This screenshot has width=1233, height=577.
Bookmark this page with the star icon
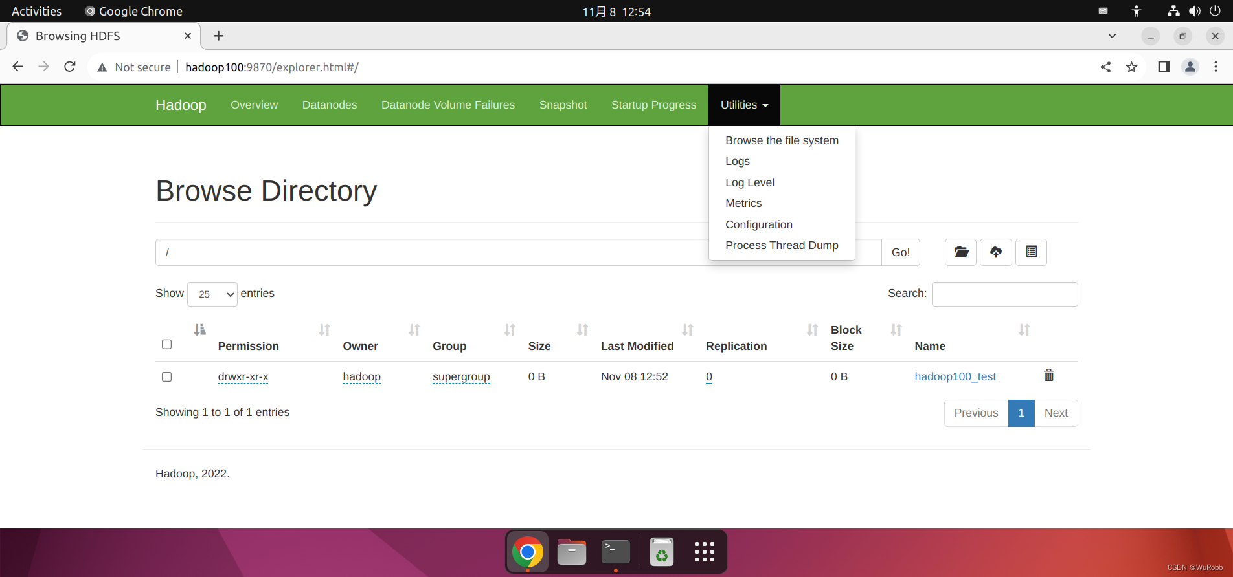pos(1131,67)
